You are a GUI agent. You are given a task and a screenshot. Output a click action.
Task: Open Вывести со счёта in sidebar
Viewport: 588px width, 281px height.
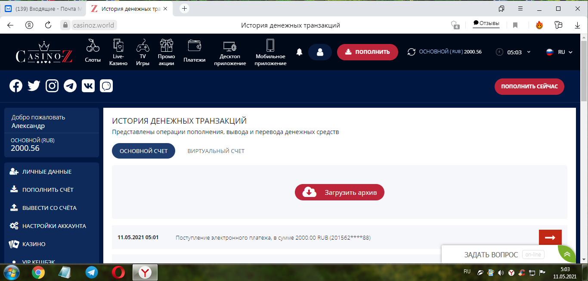49,208
